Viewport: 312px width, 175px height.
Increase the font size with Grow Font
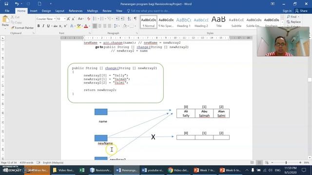(x=68, y=19)
